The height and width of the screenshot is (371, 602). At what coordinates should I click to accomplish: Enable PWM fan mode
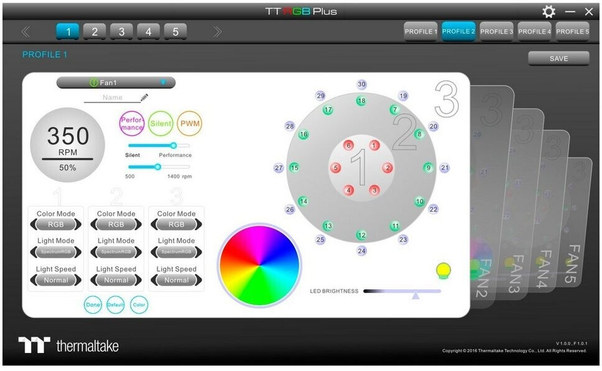tap(190, 123)
